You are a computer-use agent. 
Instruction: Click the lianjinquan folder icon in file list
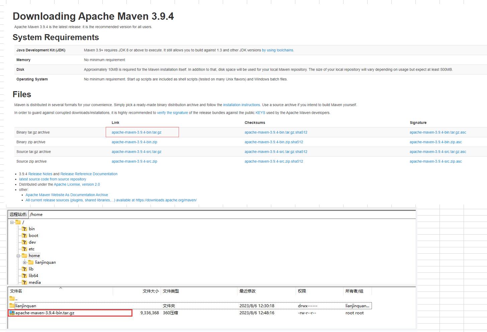pos(12,306)
